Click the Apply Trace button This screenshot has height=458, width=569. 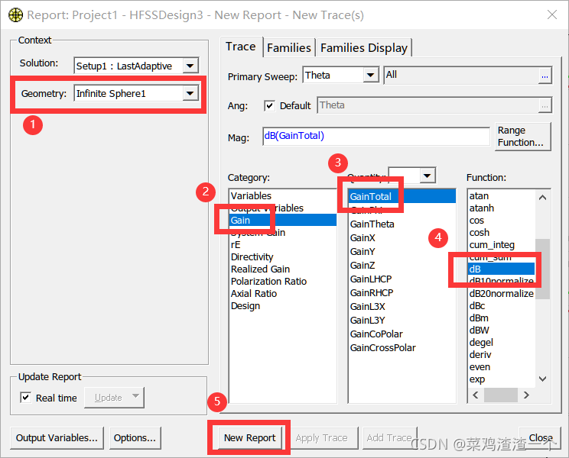click(x=321, y=437)
